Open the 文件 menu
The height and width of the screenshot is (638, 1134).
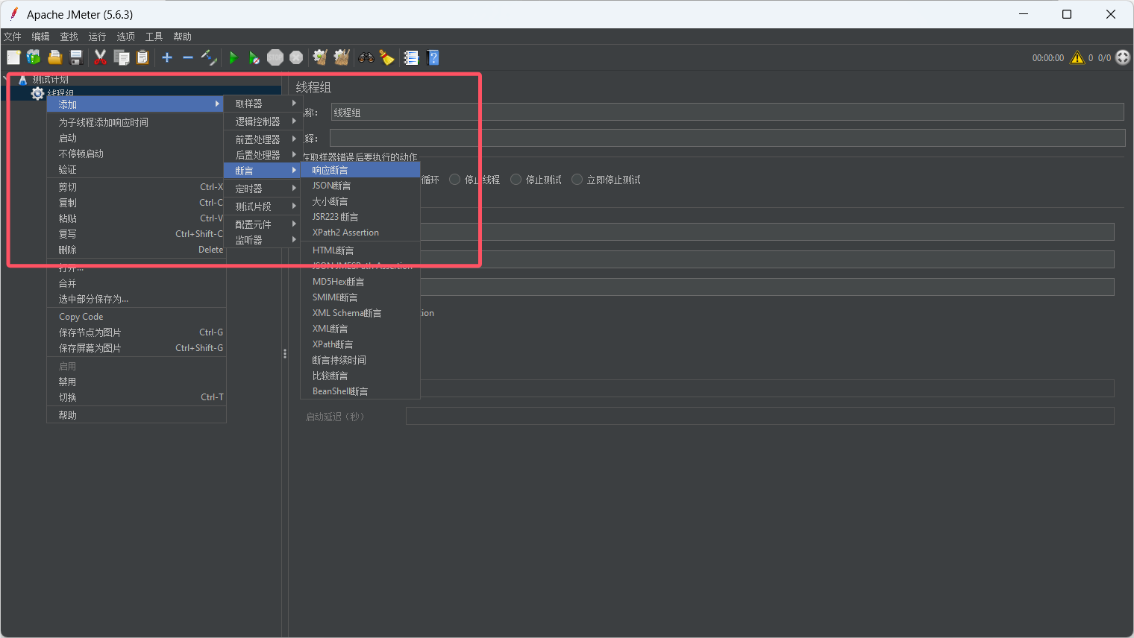click(x=13, y=37)
